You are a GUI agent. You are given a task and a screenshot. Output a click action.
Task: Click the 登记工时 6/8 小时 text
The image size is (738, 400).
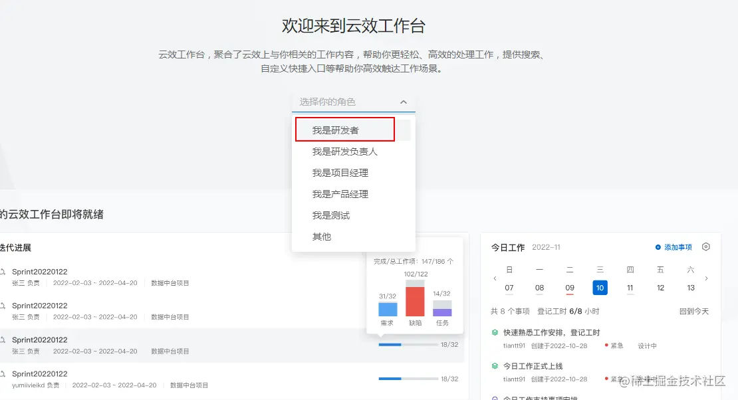(x=568, y=311)
